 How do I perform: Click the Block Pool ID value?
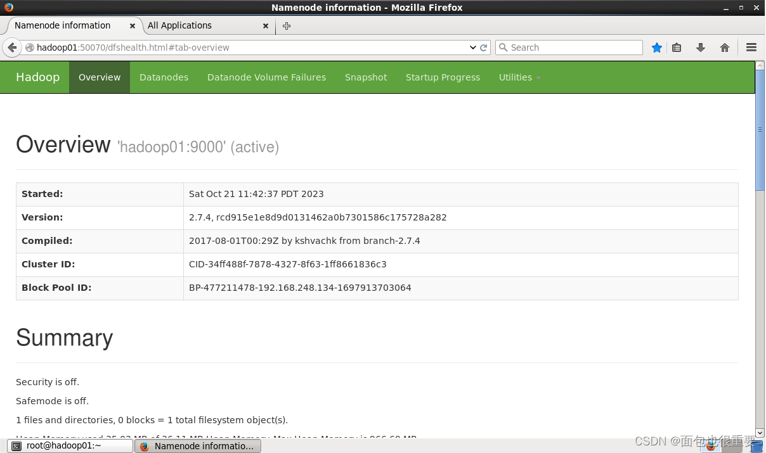click(x=300, y=288)
